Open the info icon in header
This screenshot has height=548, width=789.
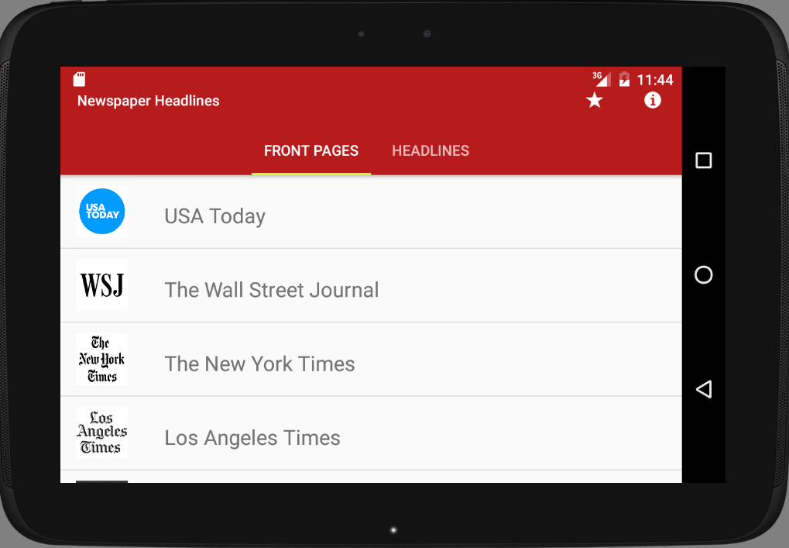pos(652,100)
